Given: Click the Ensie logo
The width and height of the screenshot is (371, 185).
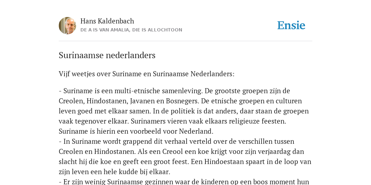Looking at the screenshot, I should 291,26.
